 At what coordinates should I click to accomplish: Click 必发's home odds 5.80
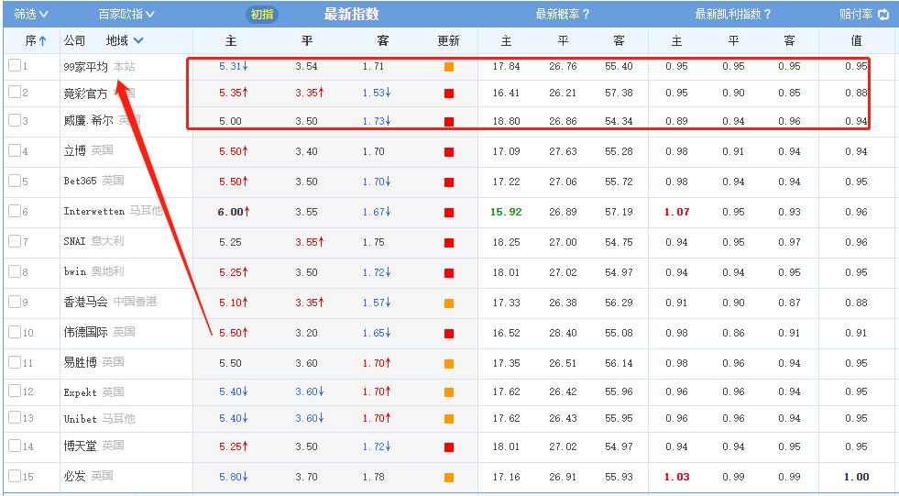tap(231, 477)
